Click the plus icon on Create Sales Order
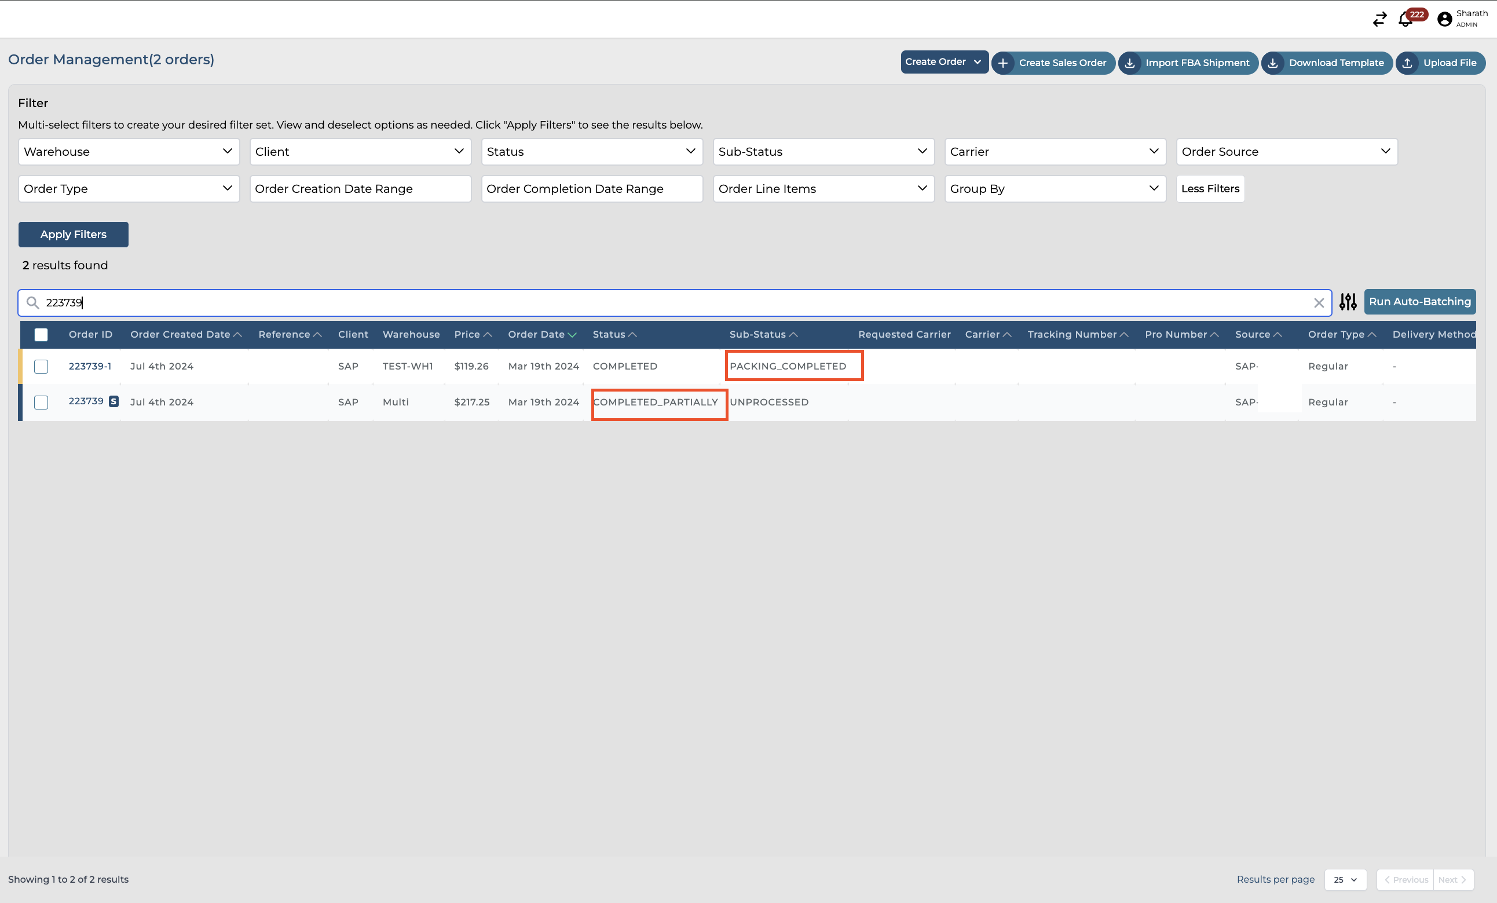Viewport: 1497px width, 903px height. [1002, 63]
